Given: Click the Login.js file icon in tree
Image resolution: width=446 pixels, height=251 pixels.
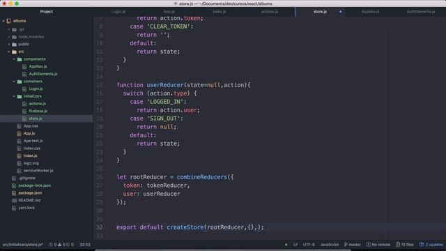Looking at the screenshot, I should coord(24,89).
